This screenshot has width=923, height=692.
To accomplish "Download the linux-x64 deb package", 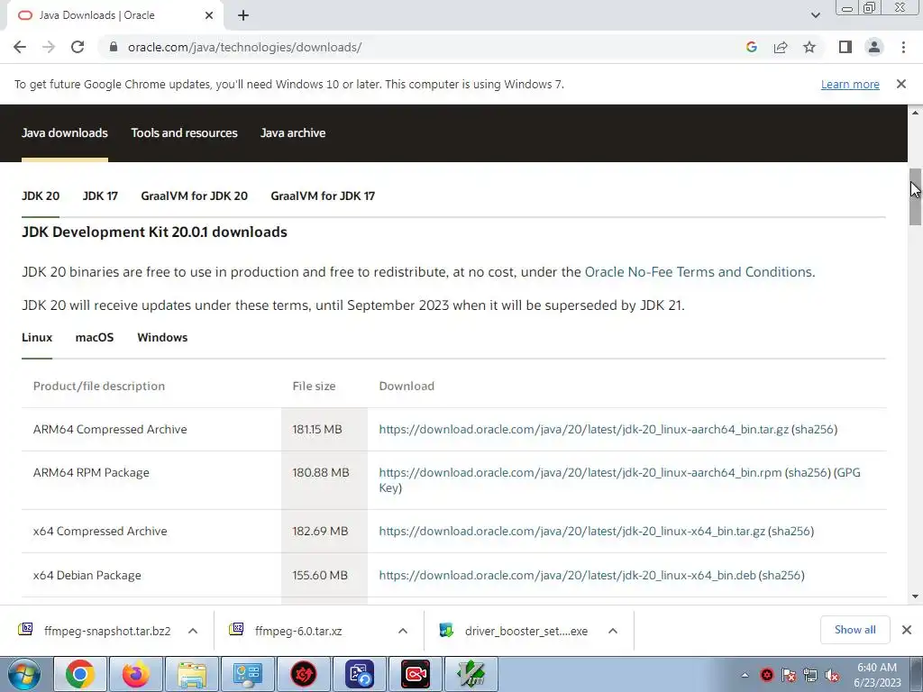I will pos(568,576).
